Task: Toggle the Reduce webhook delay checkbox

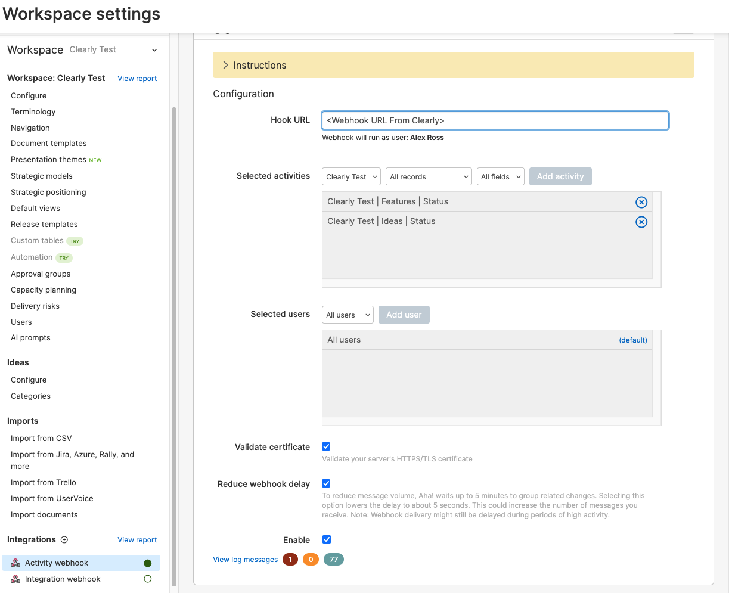Action: click(x=326, y=483)
